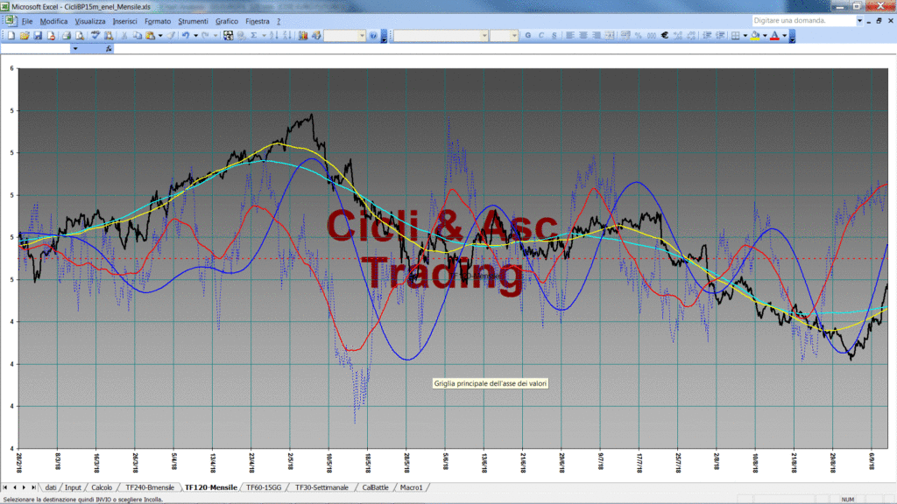
Task: Toggle align right formatting
Action: [597, 35]
